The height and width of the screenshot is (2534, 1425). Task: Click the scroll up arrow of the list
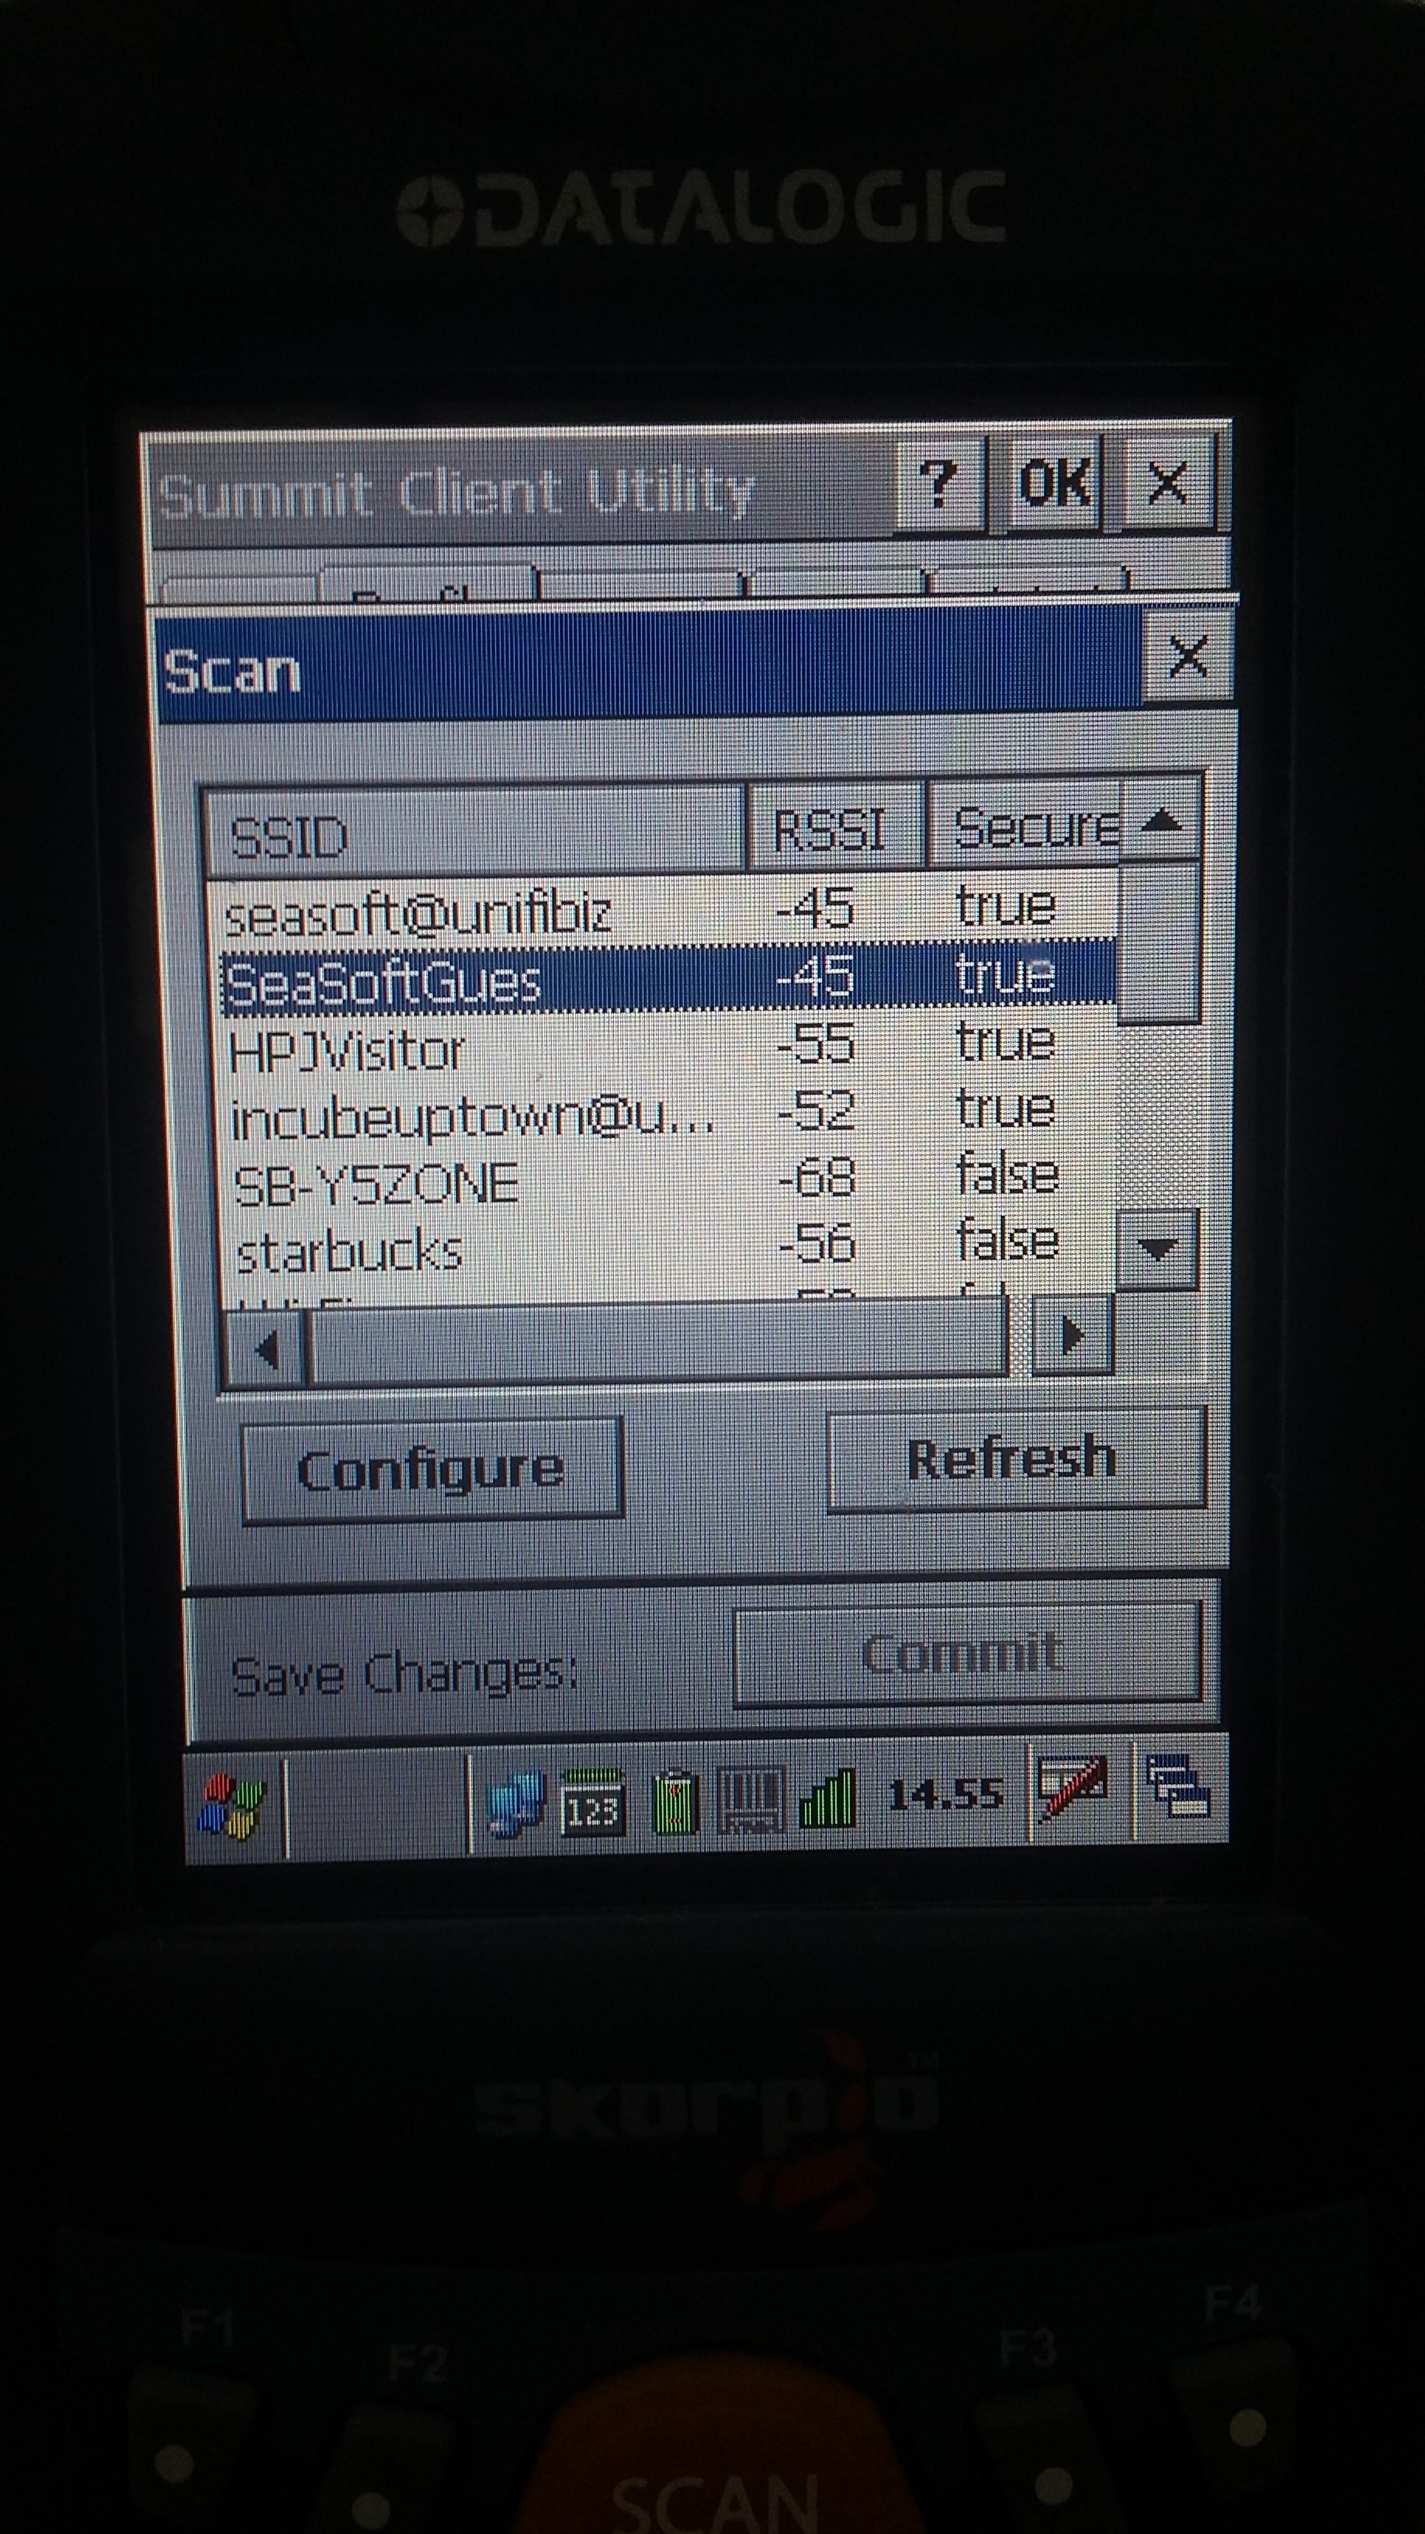tap(1161, 821)
